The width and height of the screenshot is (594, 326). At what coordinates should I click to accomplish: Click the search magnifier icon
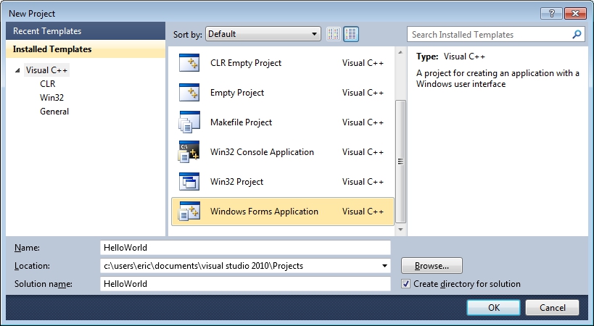tap(577, 34)
